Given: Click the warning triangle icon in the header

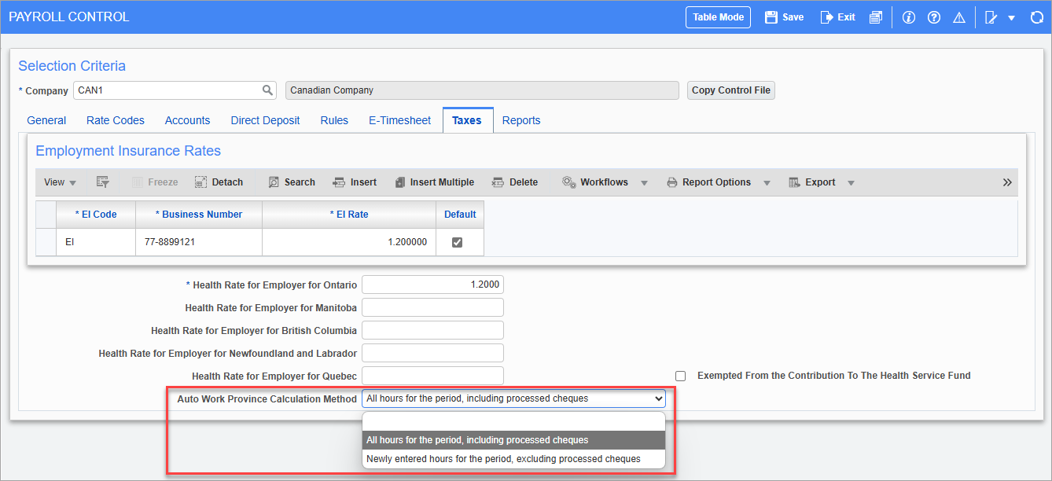Looking at the screenshot, I should point(958,16).
